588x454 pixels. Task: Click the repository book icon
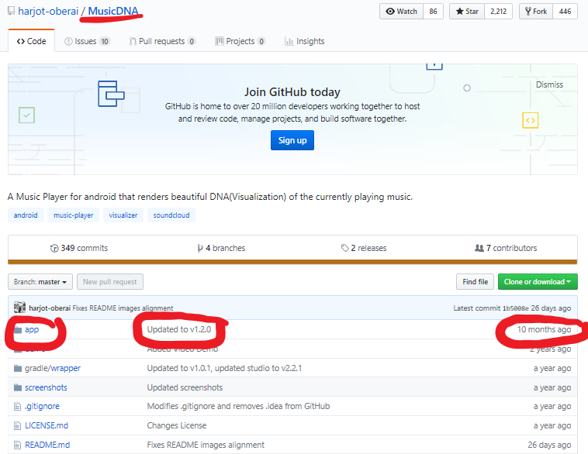(x=12, y=11)
